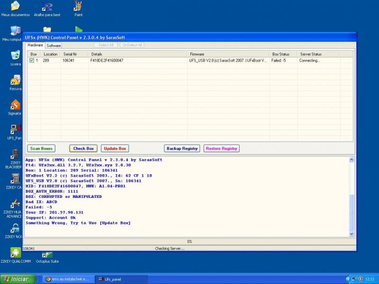379x284 pixels.
Task: Open Iniciar start menu
Action: (x=18, y=279)
